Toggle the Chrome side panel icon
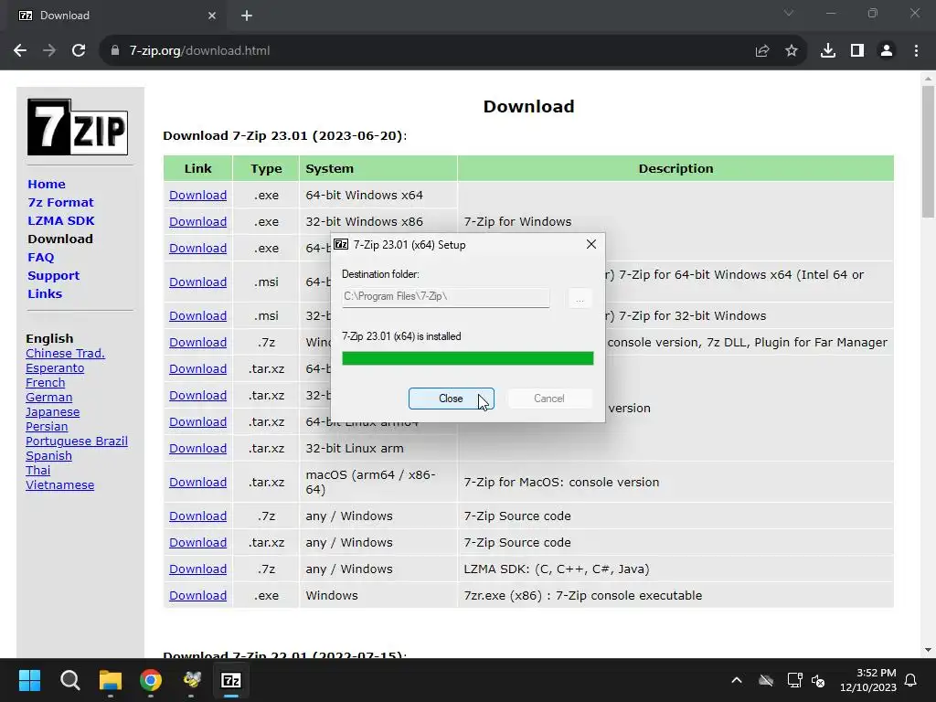936x702 pixels. click(857, 51)
